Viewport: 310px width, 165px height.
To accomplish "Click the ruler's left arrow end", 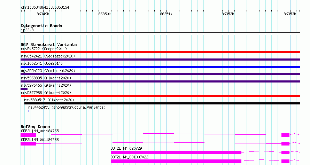I will point(22,11).
